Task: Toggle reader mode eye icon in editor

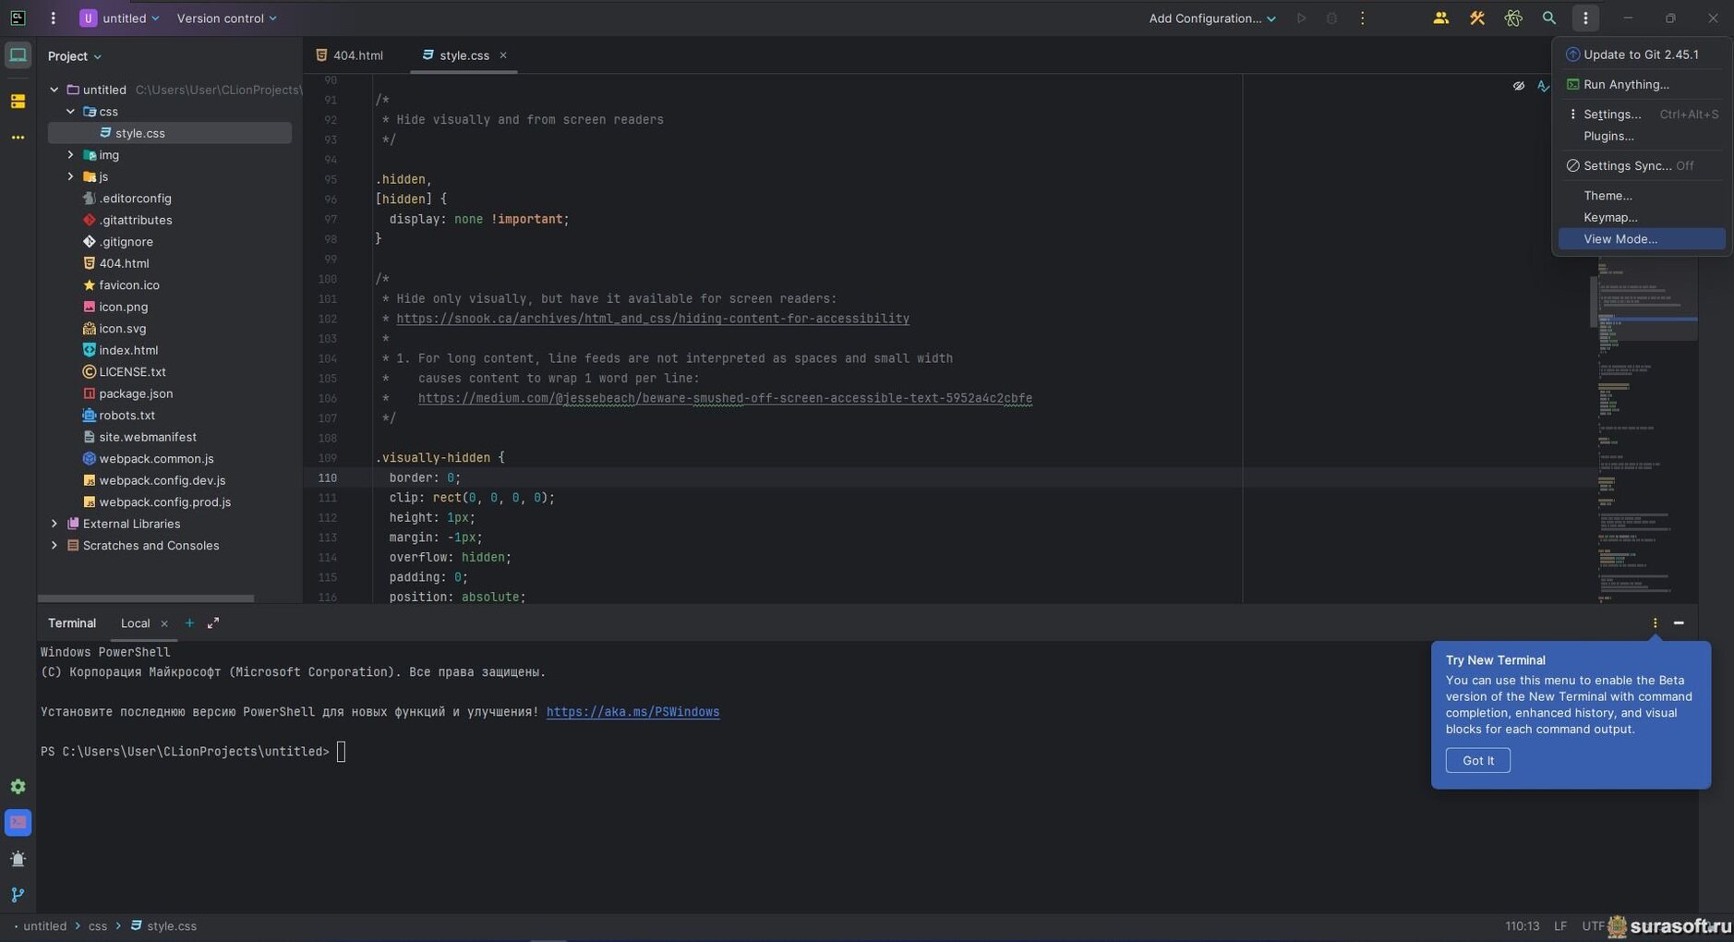Action: (x=1518, y=86)
